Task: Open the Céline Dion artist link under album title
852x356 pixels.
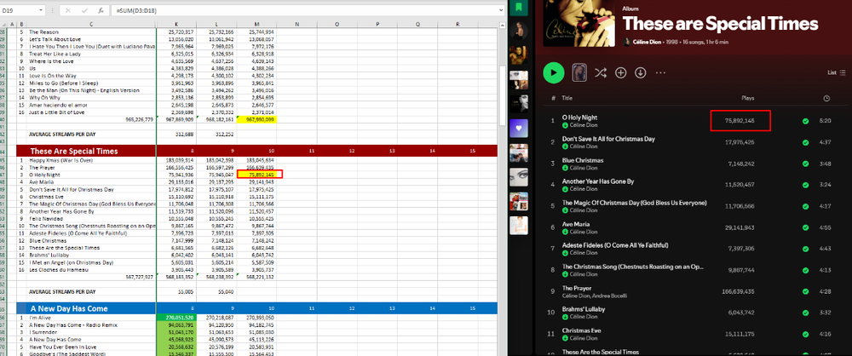Action: point(646,42)
